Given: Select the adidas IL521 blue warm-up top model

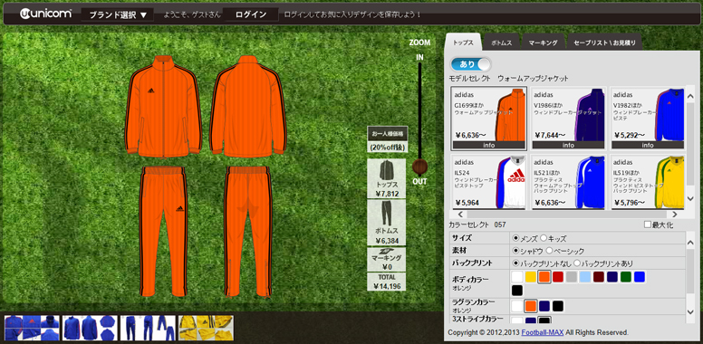Looking at the screenshot, I should coord(569,182).
